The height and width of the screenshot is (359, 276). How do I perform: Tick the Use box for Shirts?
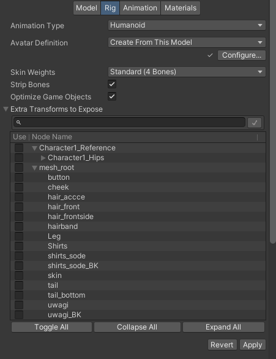pos(19,246)
